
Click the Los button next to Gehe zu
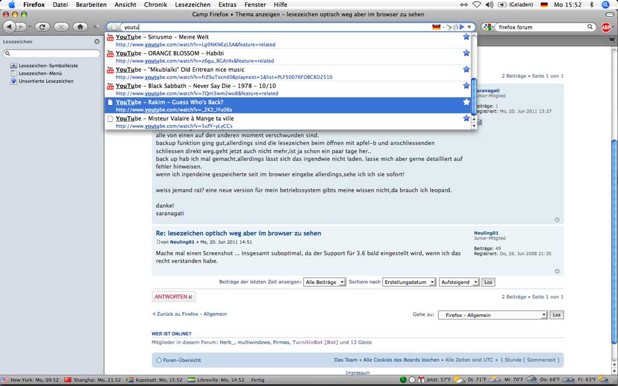click(x=556, y=315)
